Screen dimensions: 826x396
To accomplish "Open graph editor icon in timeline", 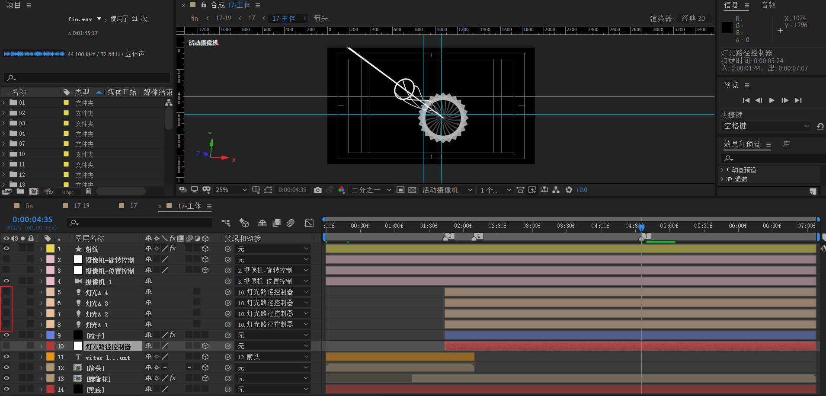I will (x=309, y=223).
